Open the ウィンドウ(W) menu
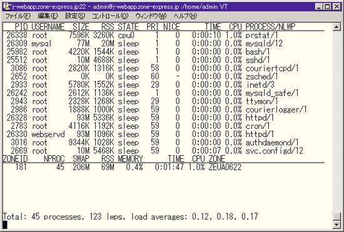The height and width of the screenshot is (232, 344). point(151,16)
